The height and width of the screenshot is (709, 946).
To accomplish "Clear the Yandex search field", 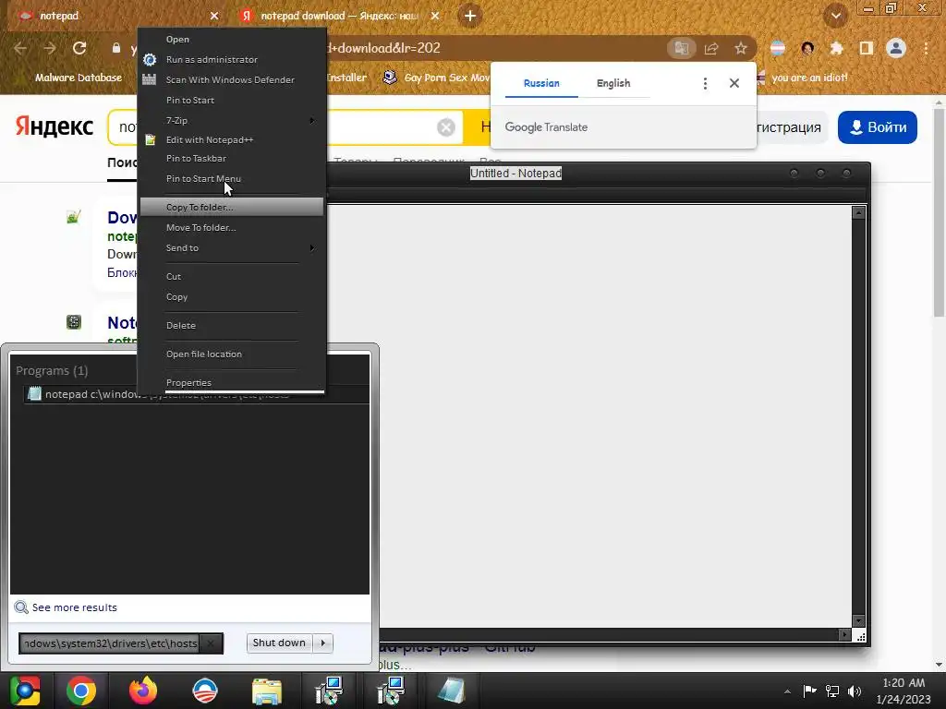I will (446, 127).
